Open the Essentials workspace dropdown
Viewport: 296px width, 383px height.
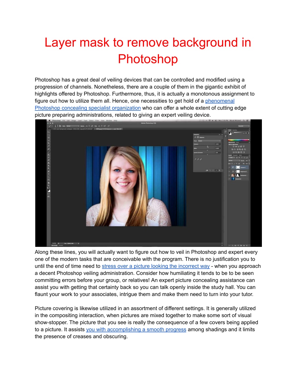tap(244, 126)
